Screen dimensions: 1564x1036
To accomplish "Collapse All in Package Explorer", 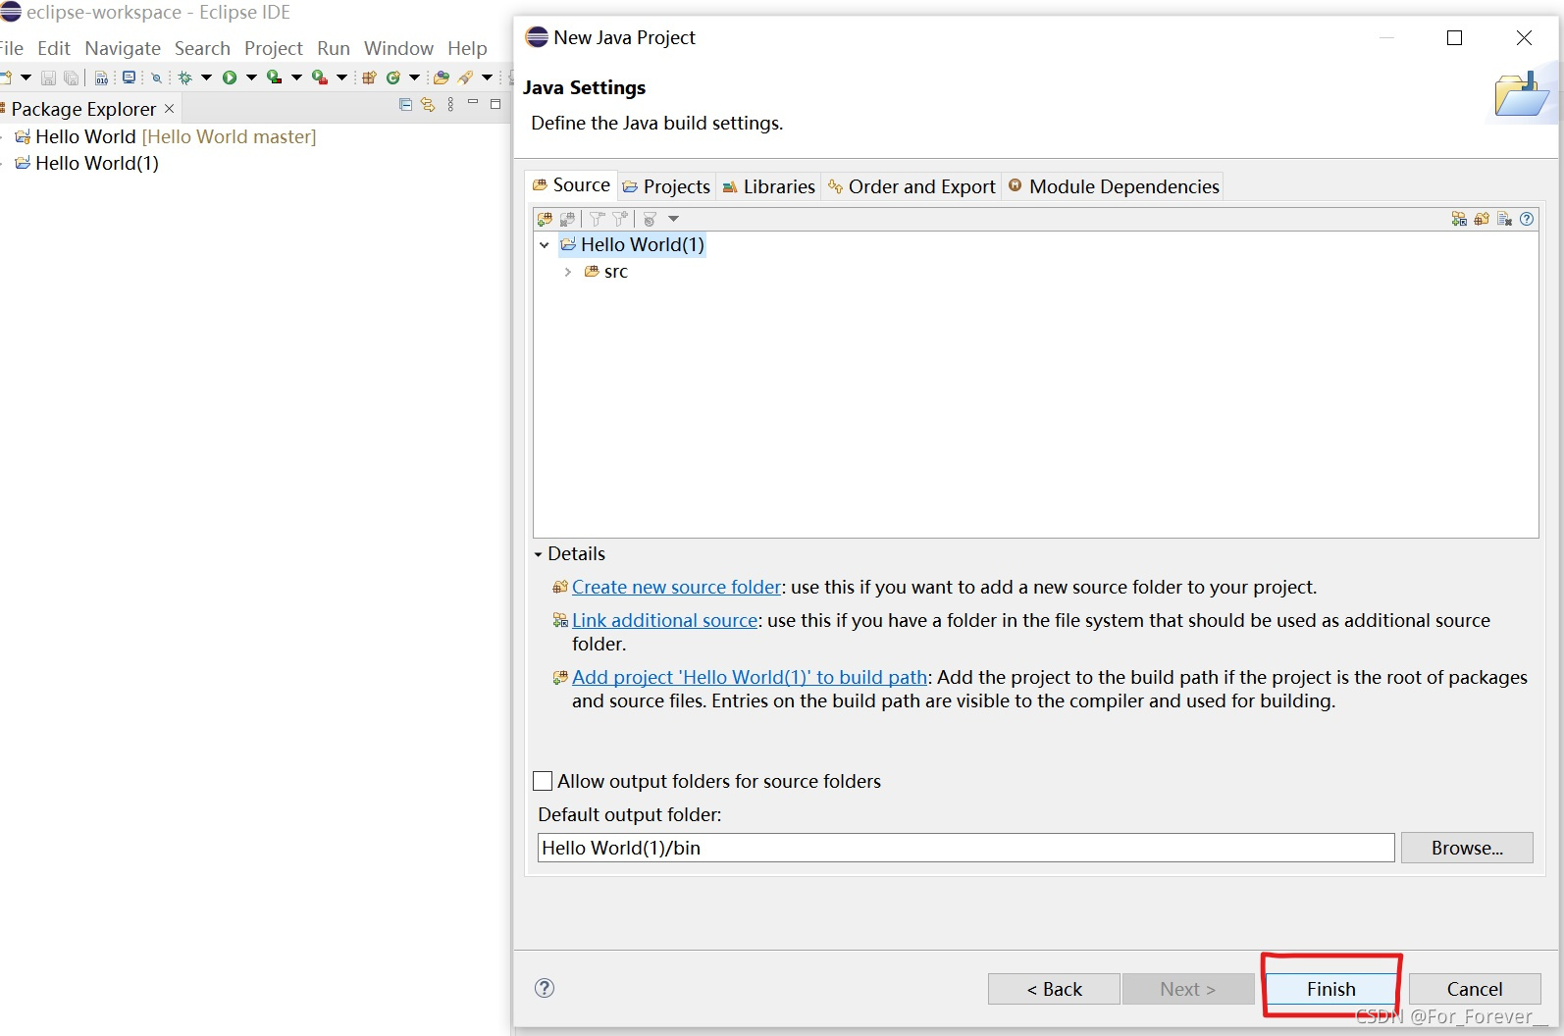I will point(406,104).
